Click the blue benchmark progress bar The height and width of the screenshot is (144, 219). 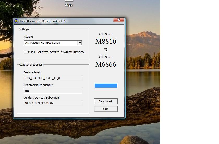point(106,85)
